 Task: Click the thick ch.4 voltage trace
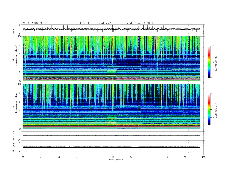click(x=111, y=147)
